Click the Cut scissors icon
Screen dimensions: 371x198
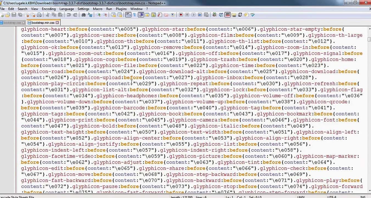(x=48, y=15)
